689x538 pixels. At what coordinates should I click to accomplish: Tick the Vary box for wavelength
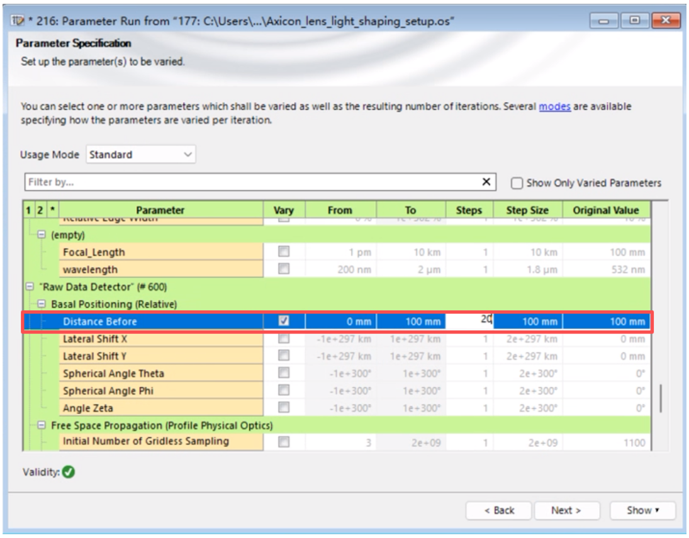click(x=284, y=269)
